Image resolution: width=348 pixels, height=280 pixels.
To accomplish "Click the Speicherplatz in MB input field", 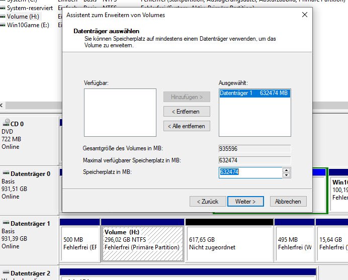I will pyautogui.click(x=250, y=172).
